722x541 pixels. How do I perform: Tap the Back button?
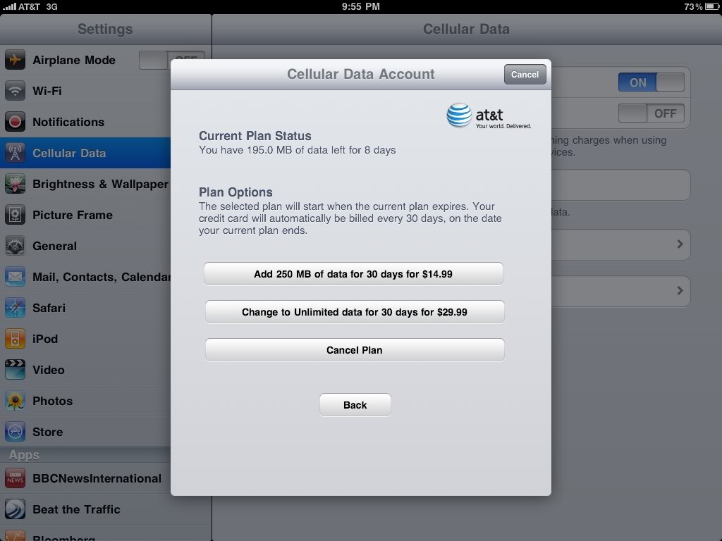[355, 405]
